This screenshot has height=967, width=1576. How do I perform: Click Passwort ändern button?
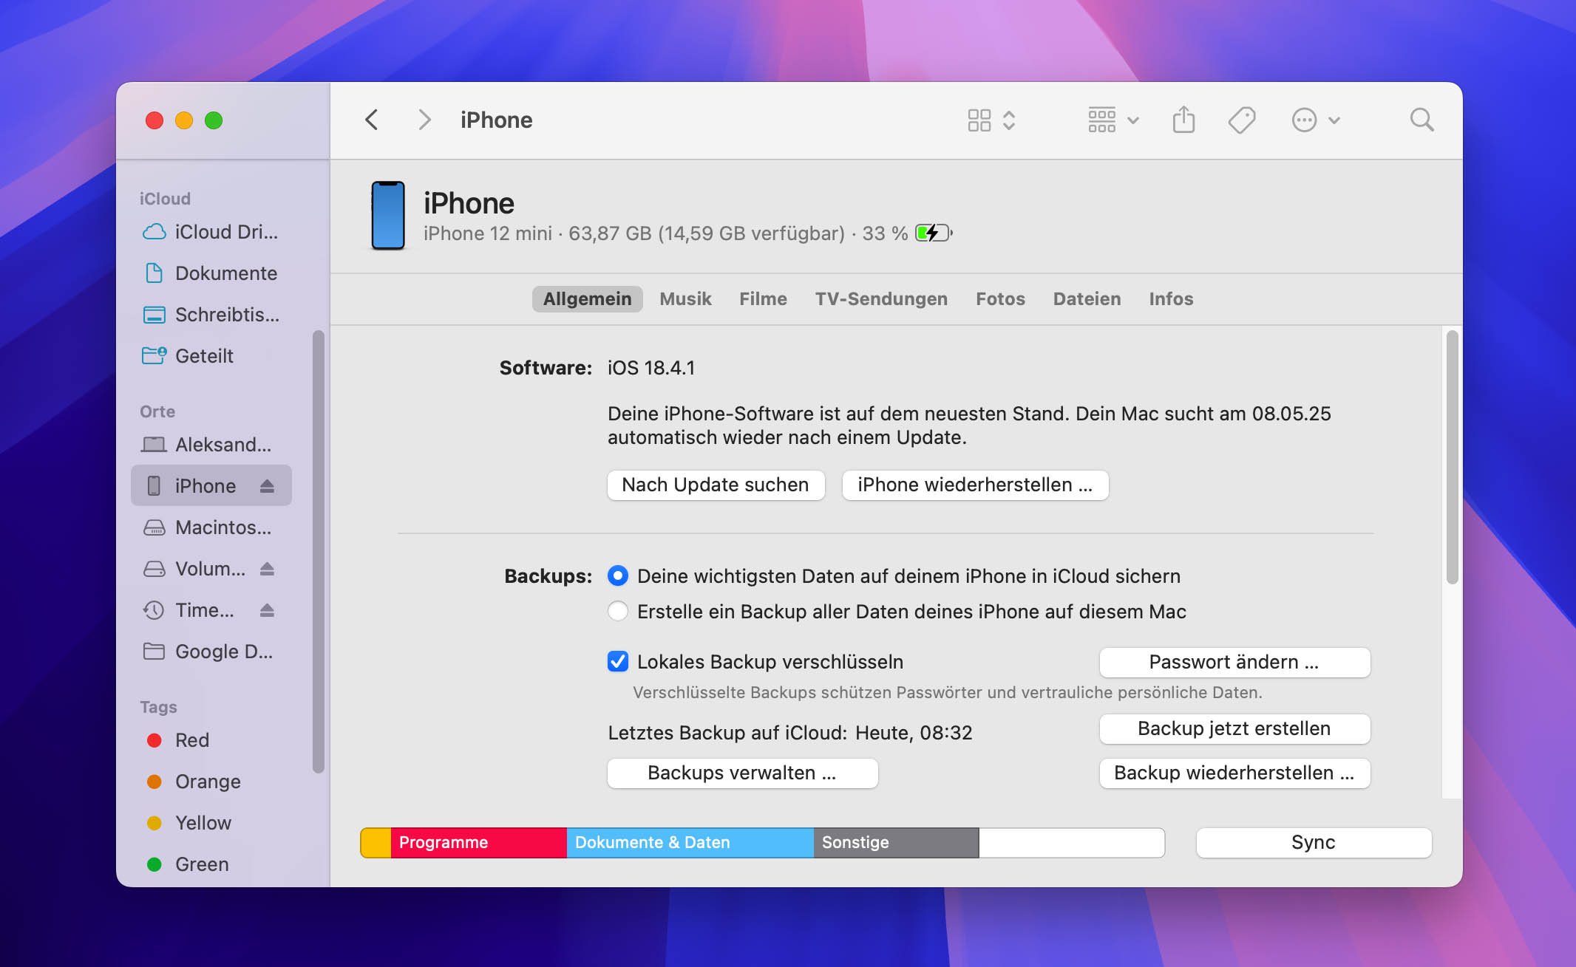point(1234,662)
